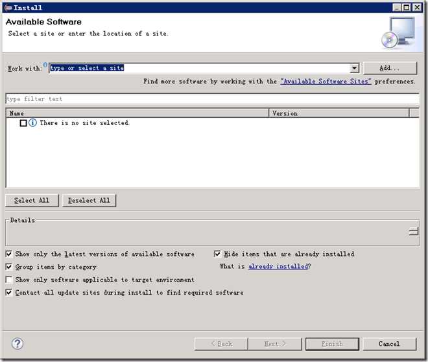Click the Back button
Viewport: 428px width, 362px height.
221,344
